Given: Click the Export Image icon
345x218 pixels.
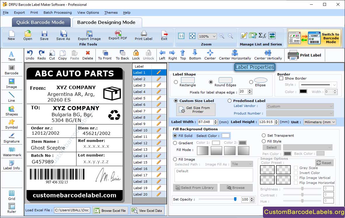Looking at the screenshot, I should click(x=89, y=35).
